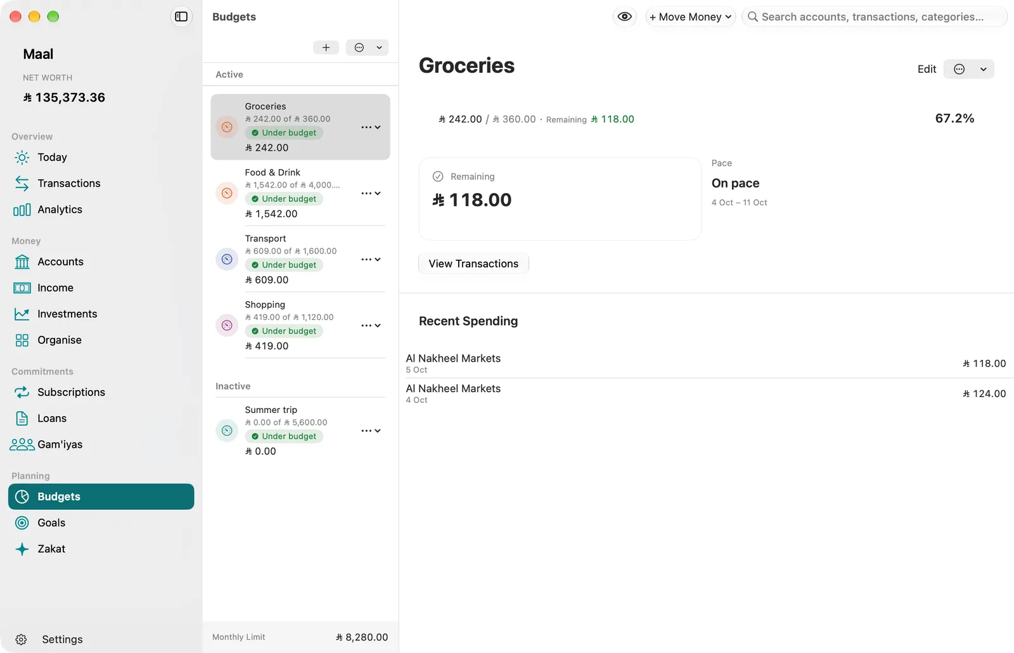The height and width of the screenshot is (653, 1014).
Task: Click View Transactions button
Action: 473,263
